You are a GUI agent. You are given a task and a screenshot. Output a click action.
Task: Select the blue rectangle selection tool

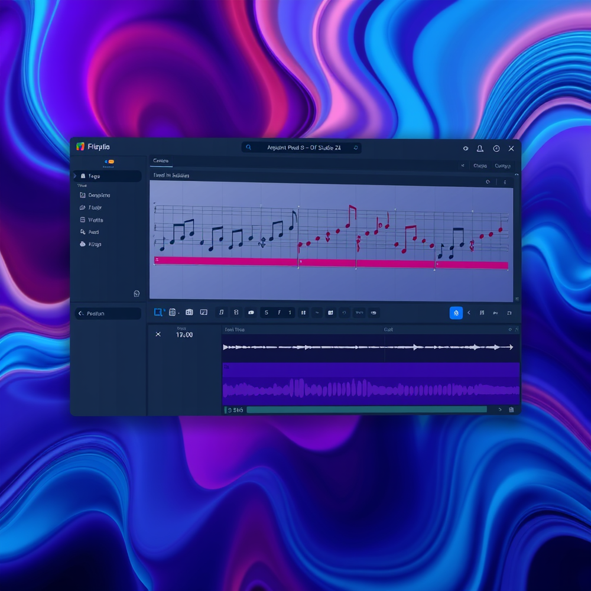(158, 312)
